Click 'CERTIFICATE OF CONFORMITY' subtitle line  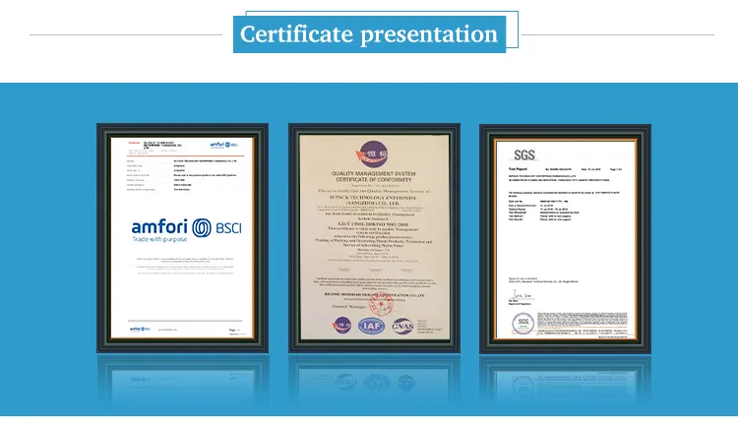coord(374,180)
